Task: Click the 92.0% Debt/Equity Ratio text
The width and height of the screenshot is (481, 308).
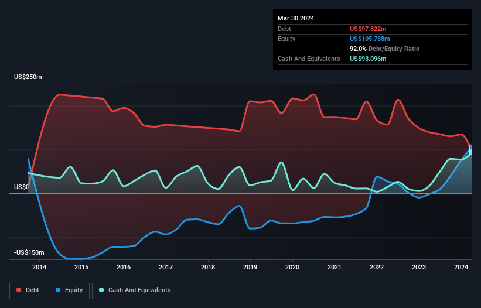Action: coord(384,49)
